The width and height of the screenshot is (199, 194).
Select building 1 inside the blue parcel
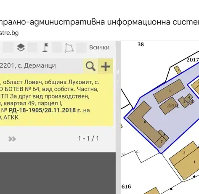(169, 91)
